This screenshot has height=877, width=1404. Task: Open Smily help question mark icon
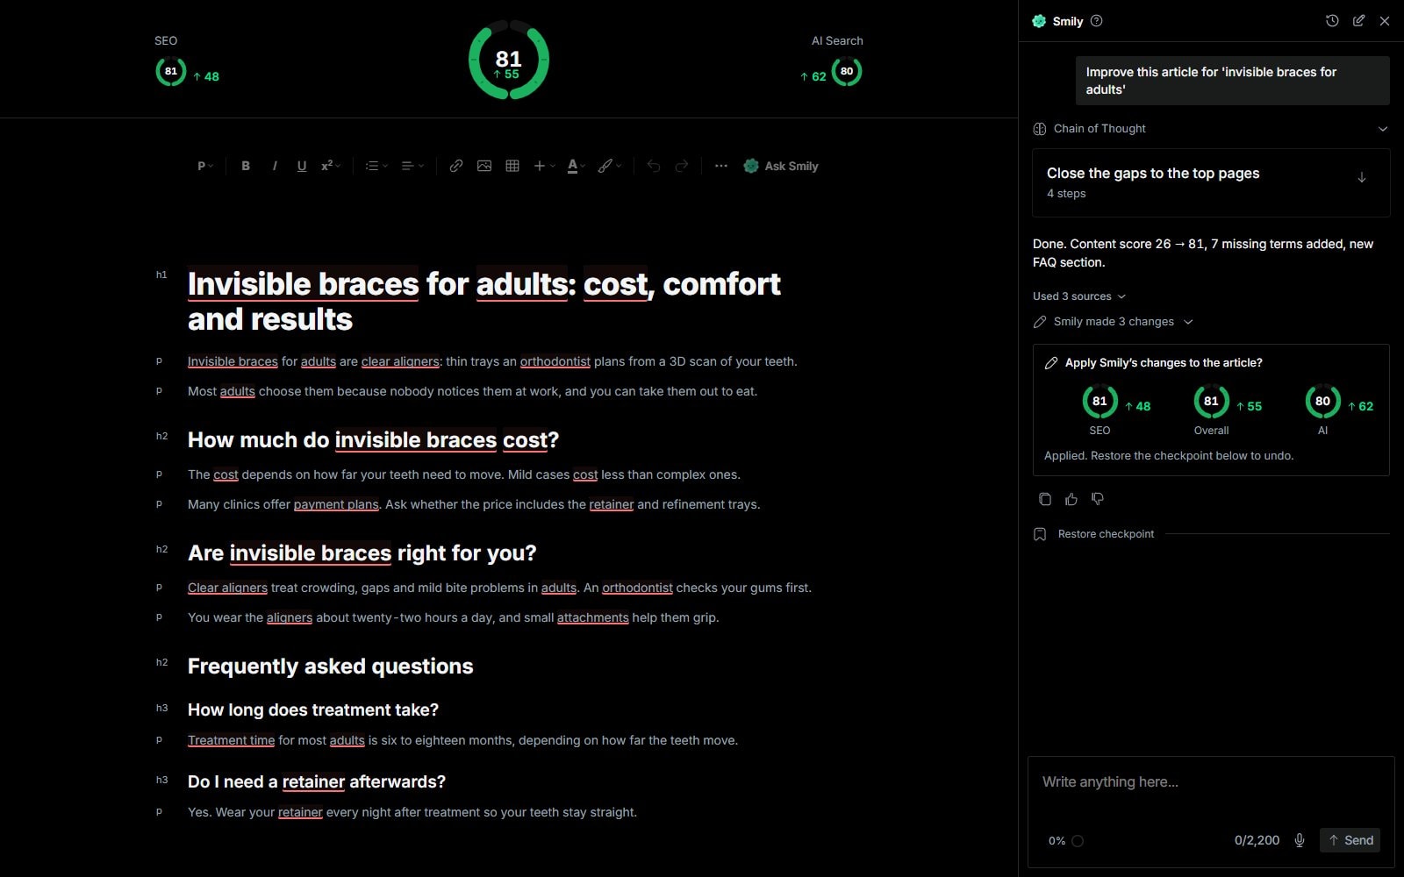[x=1096, y=21]
